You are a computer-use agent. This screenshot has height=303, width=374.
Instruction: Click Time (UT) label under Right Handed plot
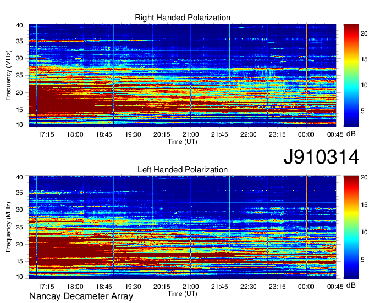click(183, 142)
